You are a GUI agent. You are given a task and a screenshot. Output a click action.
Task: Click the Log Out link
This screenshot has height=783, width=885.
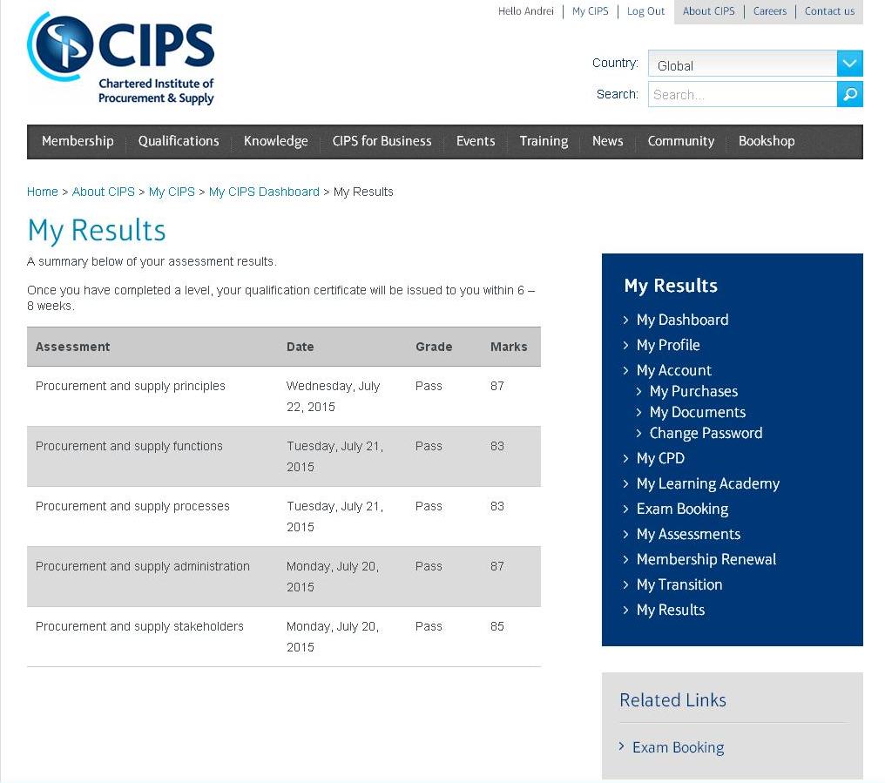click(x=645, y=11)
